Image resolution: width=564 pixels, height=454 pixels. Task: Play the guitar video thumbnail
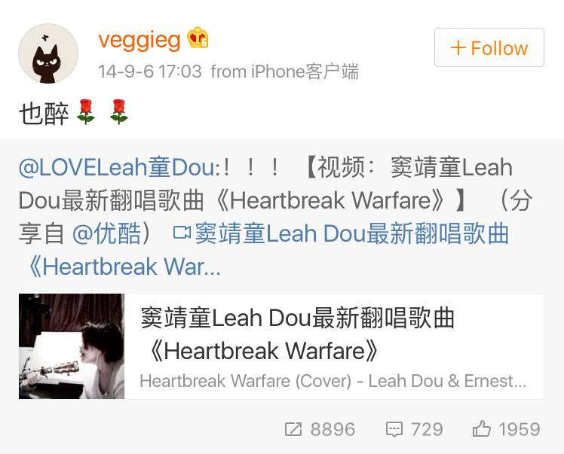pyautogui.click(x=72, y=346)
